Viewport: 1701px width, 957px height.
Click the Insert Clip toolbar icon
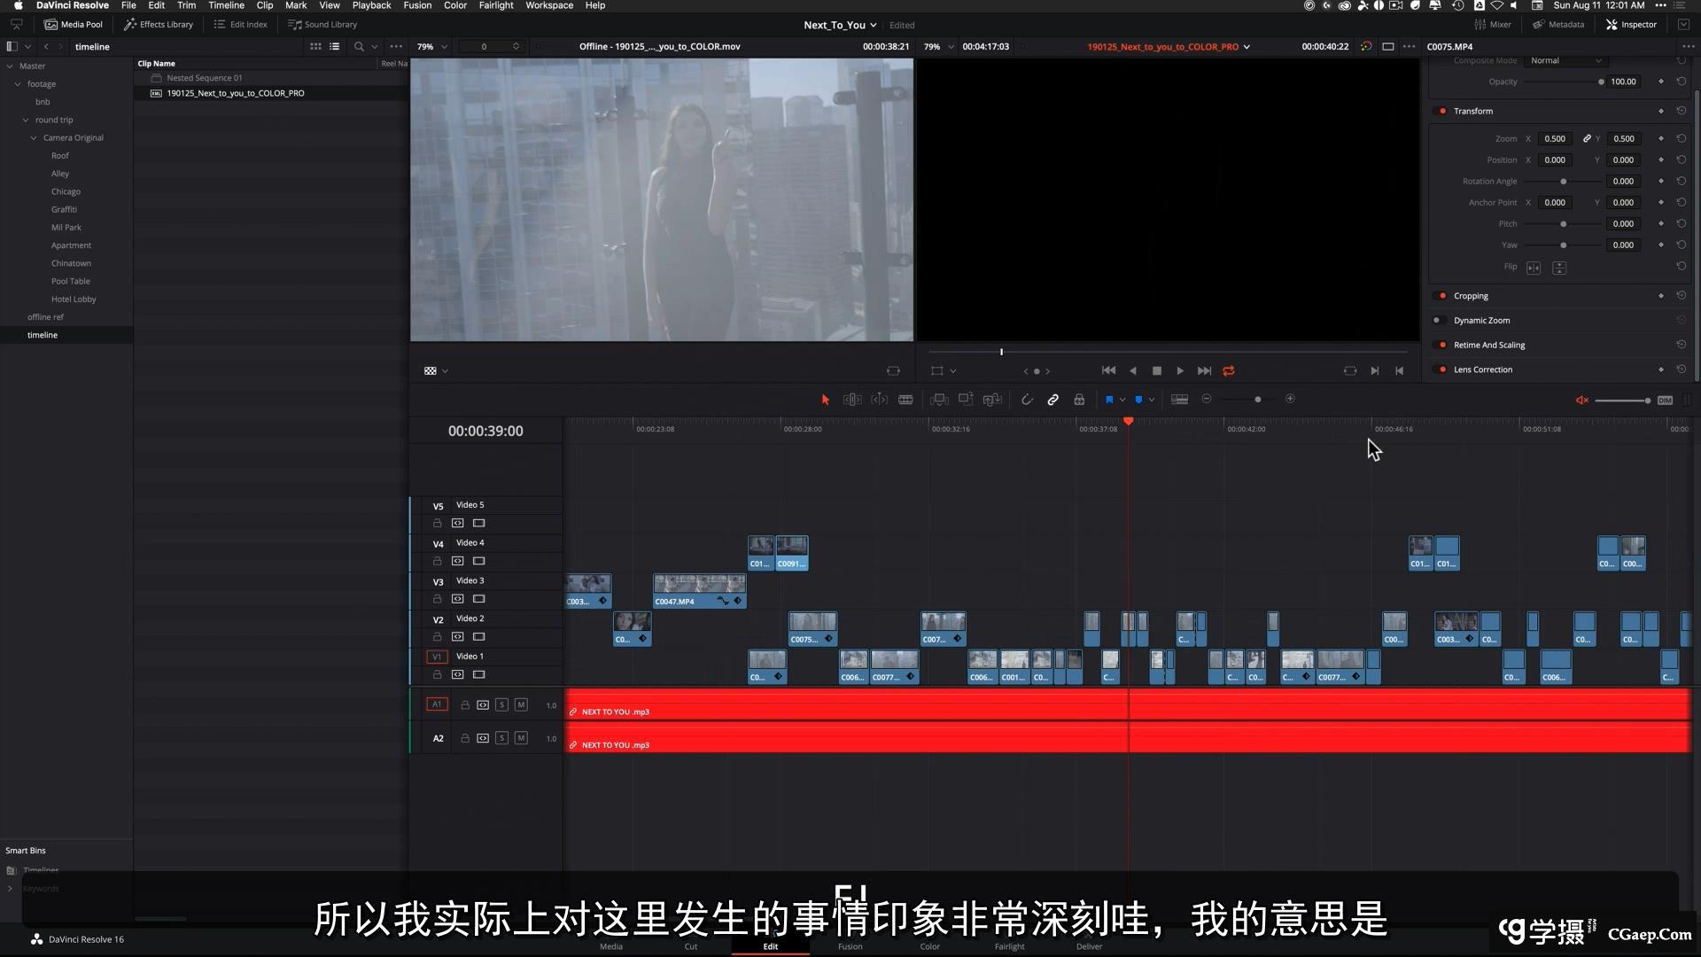click(x=939, y=400)
